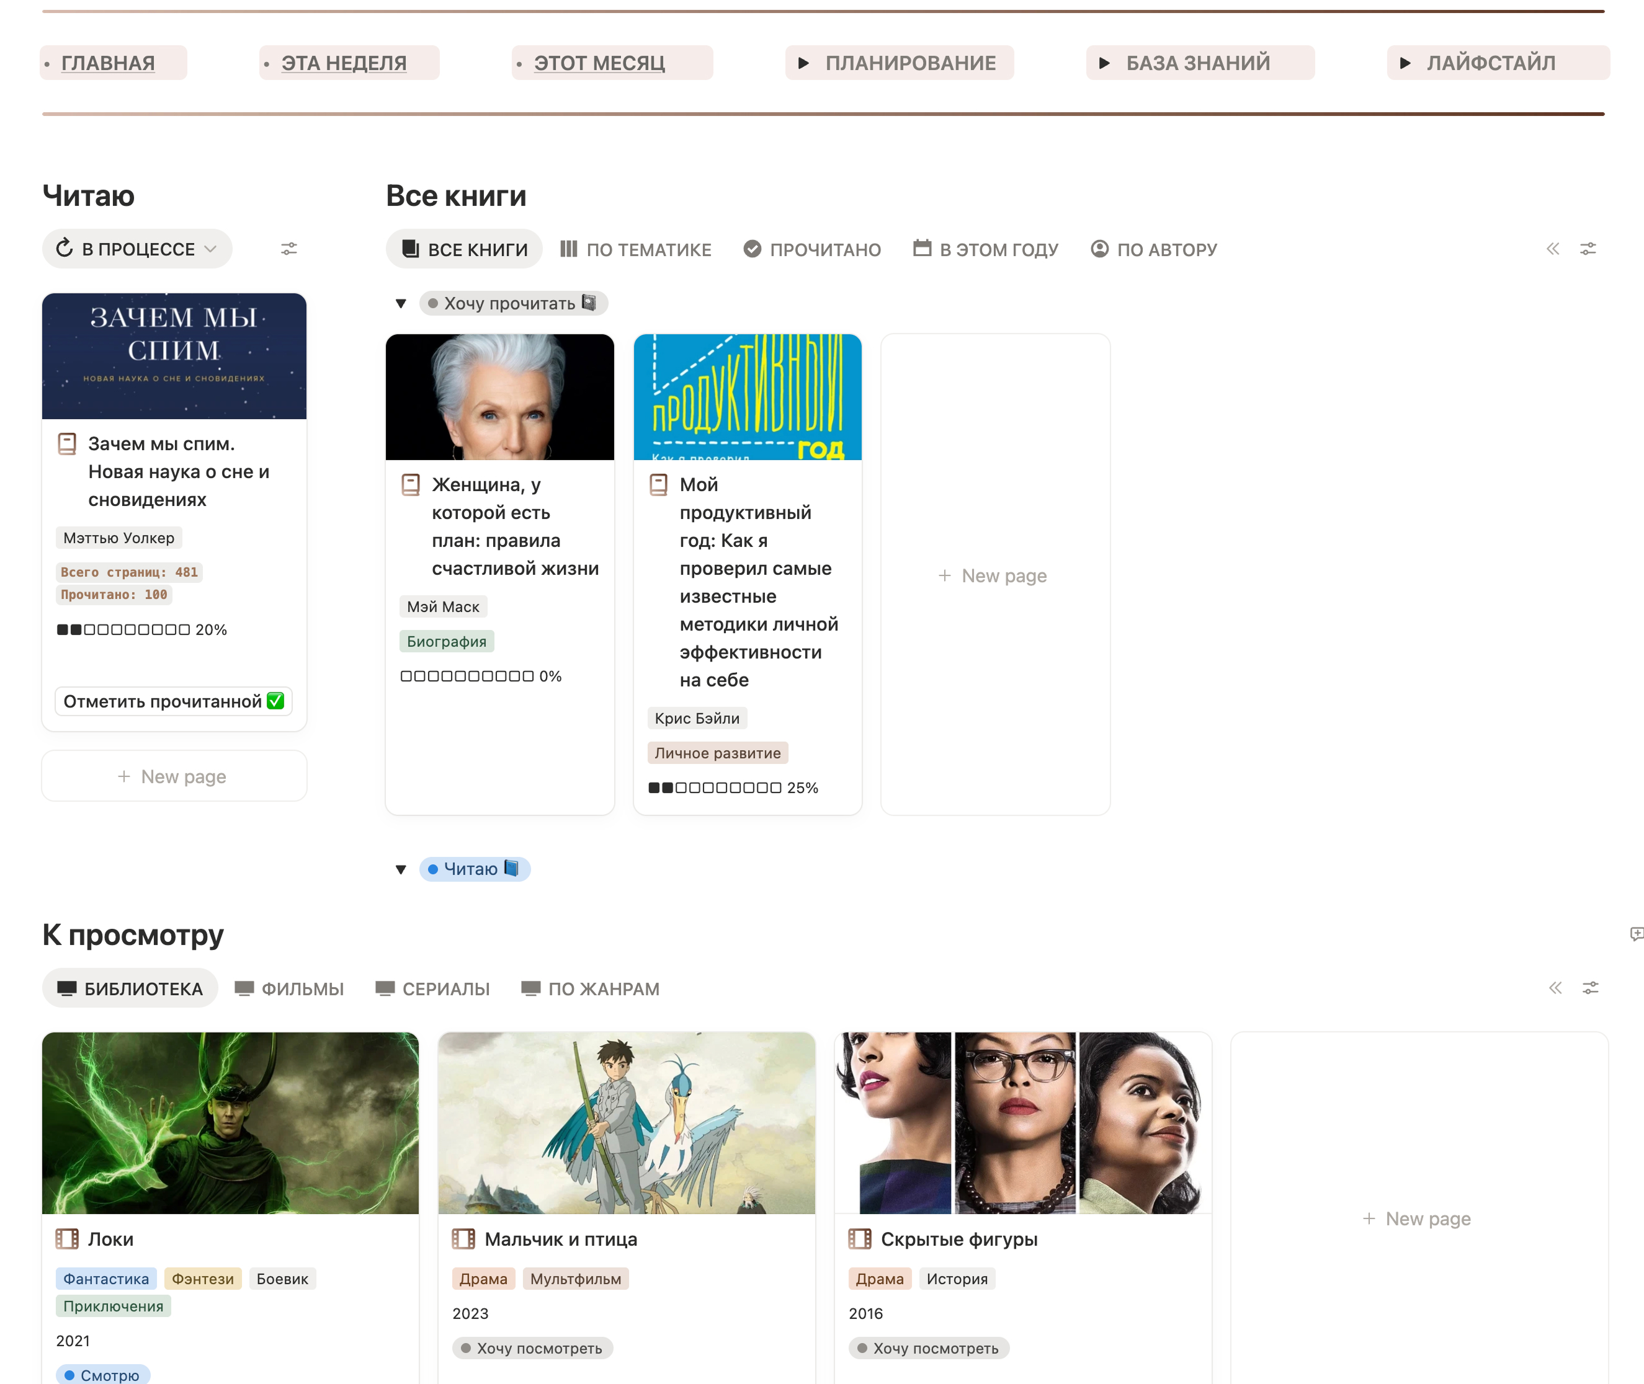Collapse toolbar chevrons in К просмотру

pyautogui.click(x=1555, y=988)
